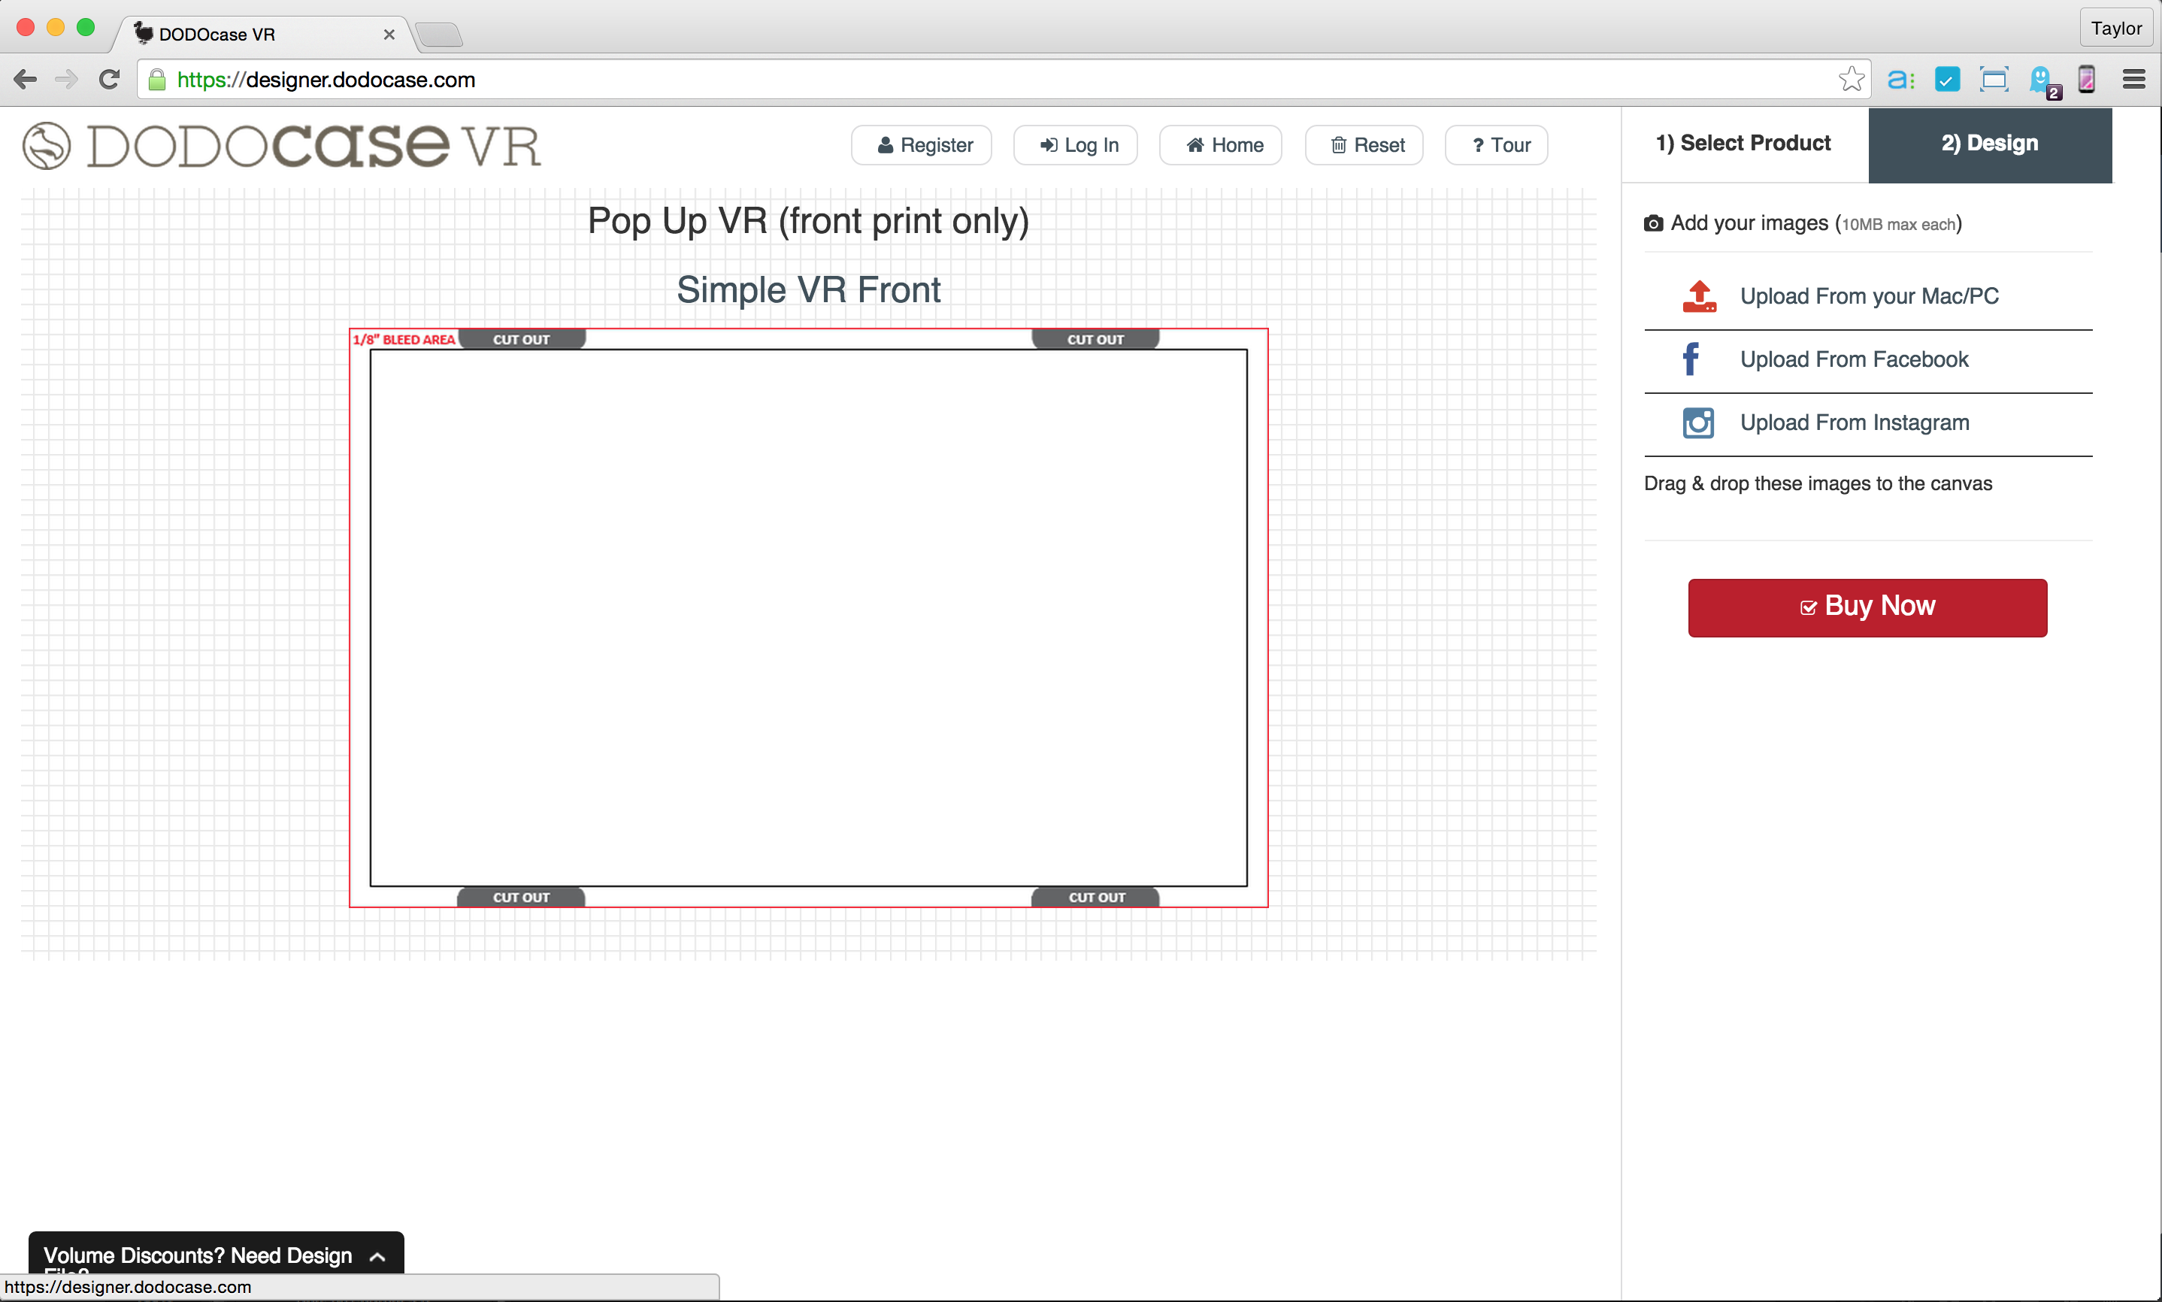Click the white design canvas area
Screen dimensions: 2162x1302
(x=808, y=616)
